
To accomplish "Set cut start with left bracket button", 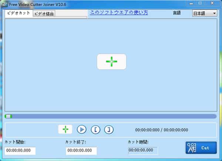I will [95, 130].
